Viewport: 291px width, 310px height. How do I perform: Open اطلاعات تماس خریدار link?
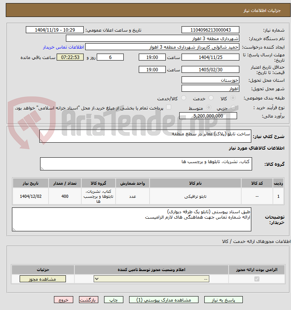tap(64, 47)
